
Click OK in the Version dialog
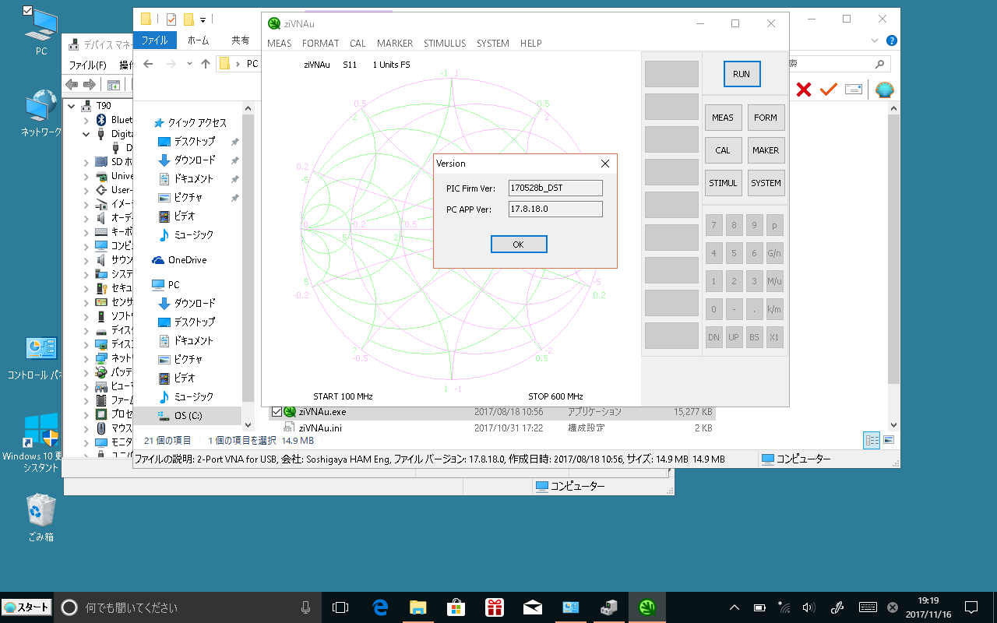519,245
